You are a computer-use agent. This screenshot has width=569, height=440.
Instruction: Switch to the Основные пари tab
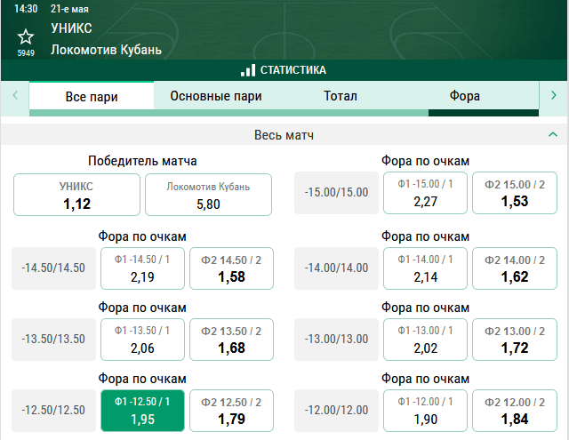pyautogui.click(x=216, y=96)
